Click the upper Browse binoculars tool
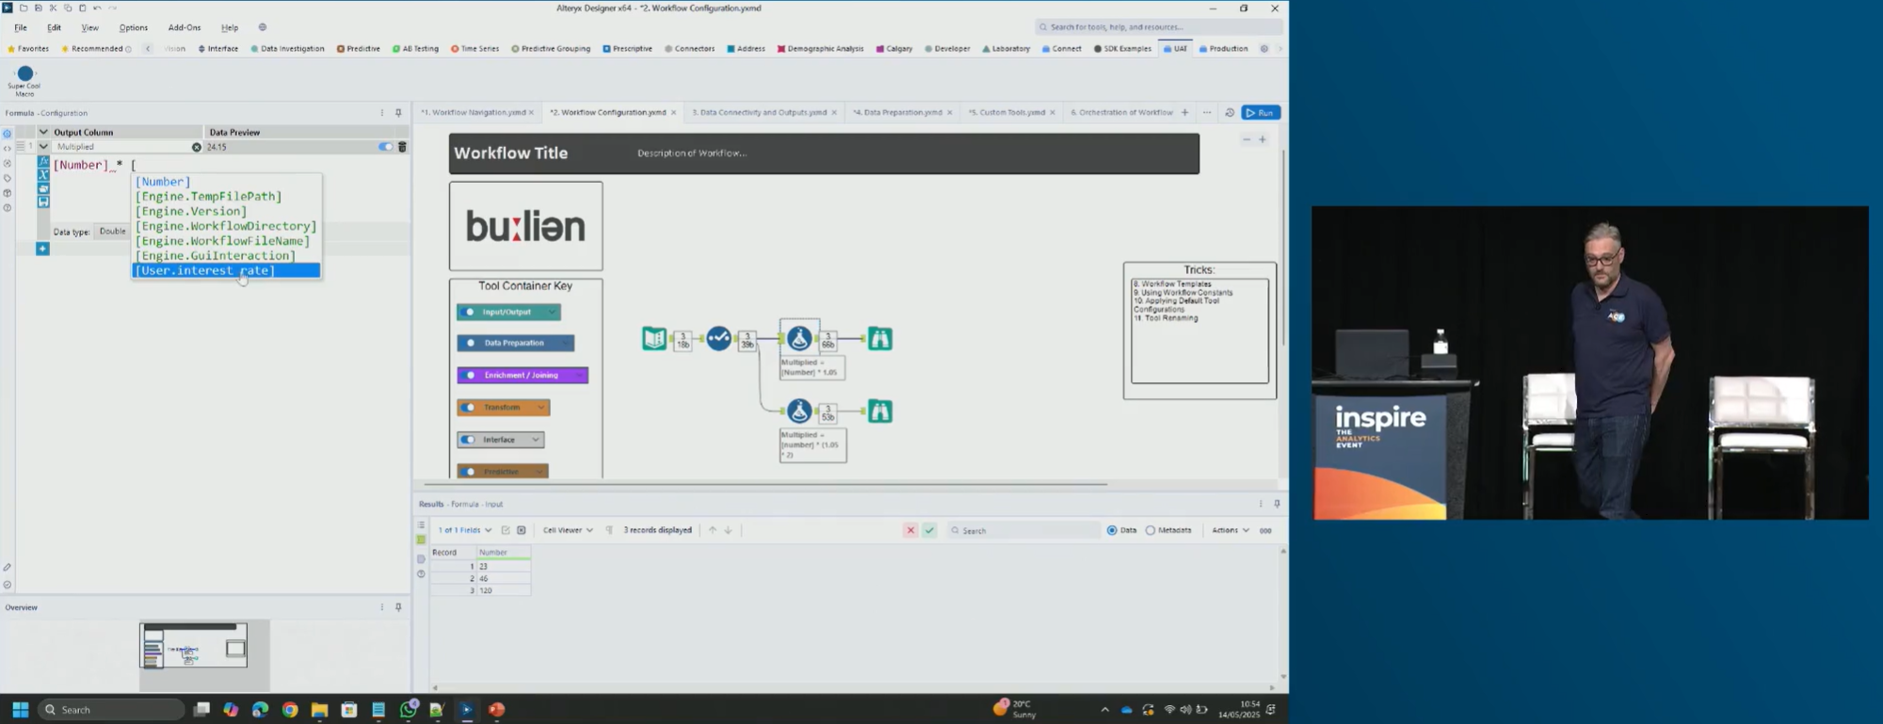Screen dimensions: 1883x724 coord(879,338)
